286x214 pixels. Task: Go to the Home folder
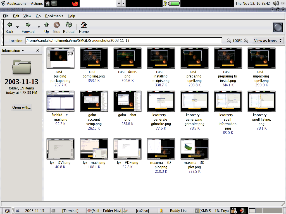(84, 25)
